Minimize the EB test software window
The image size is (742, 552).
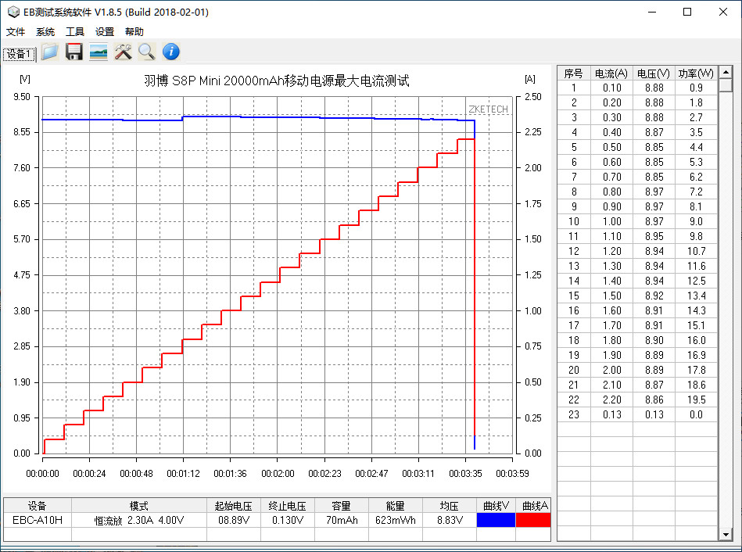pos(652,12)
